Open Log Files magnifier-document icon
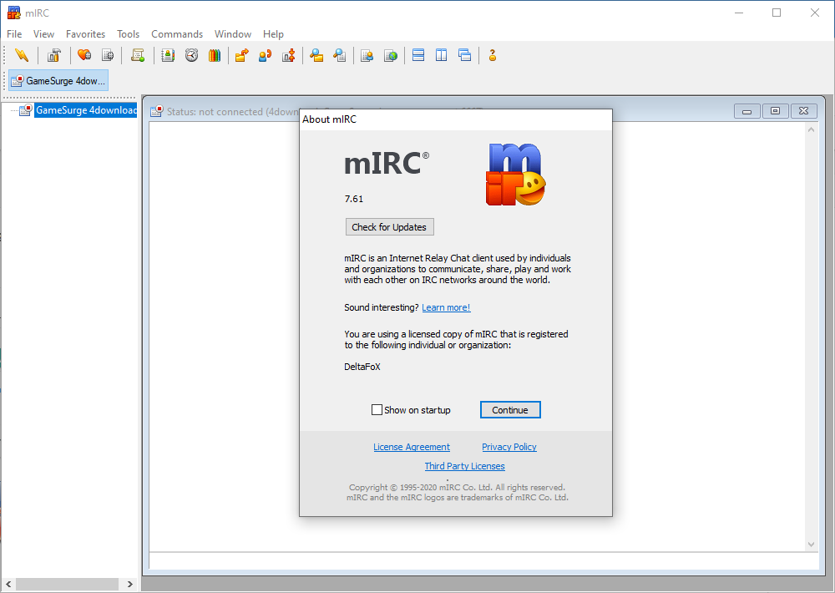 (x=340, y=55)
